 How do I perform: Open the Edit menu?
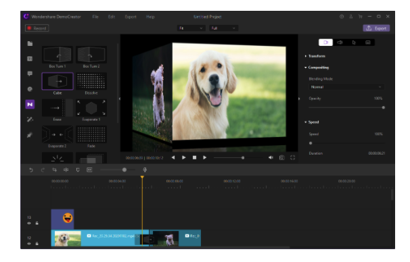[x=112, y=17]
